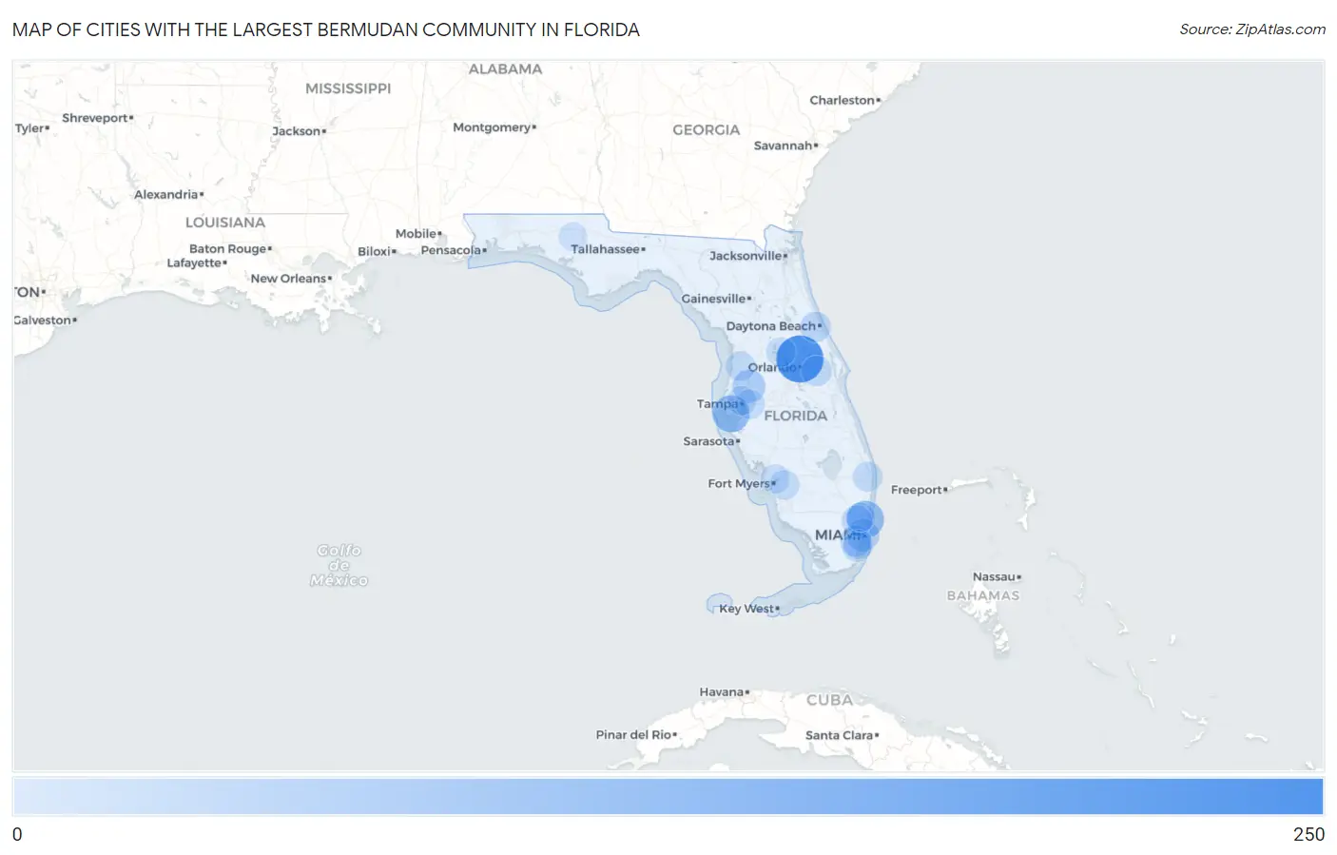The height and width of the screenshot is (855, 1337).
Task: Click the Jacksonville city label
Action: click(x=746, y=256)
